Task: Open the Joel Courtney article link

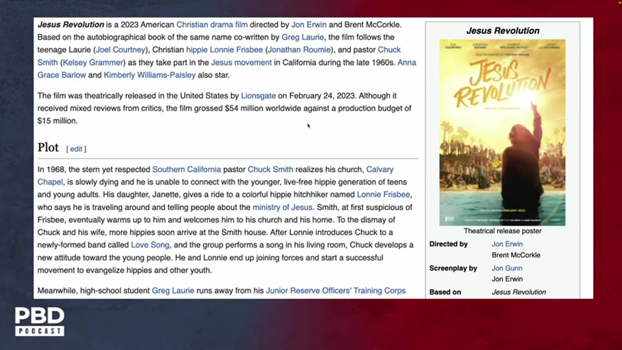Action: [121, 50]
